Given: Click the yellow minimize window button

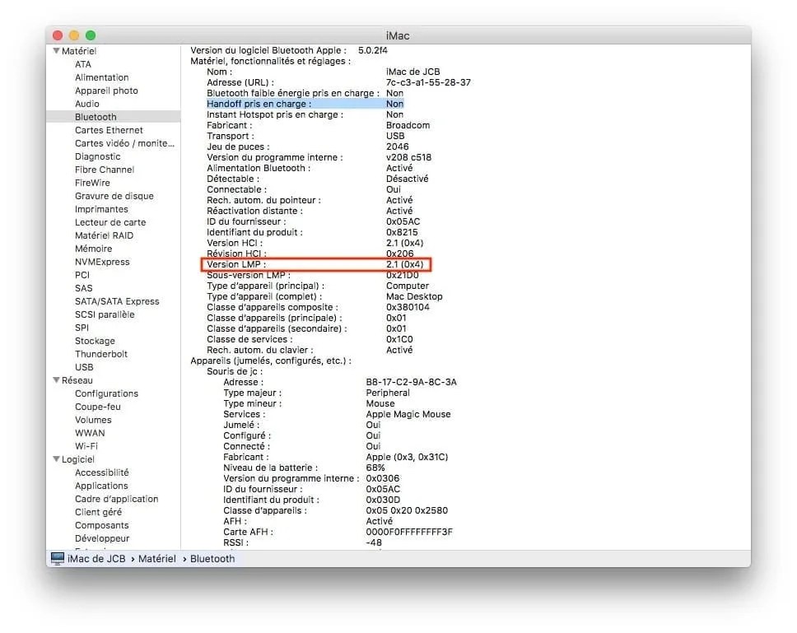Looking at the screenshot, I should (x=74, y=35).
